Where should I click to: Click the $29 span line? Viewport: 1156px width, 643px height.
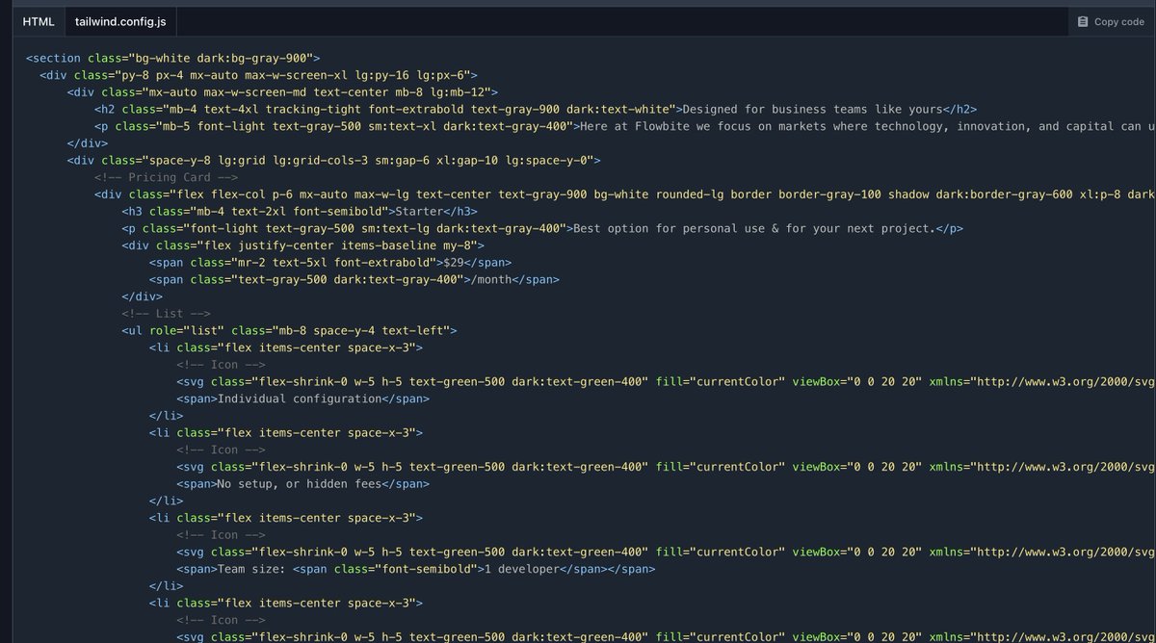tap(330, 262)
